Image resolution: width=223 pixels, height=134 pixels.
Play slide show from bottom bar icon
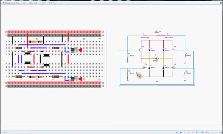pyautogui.click(x=197, y=132)
